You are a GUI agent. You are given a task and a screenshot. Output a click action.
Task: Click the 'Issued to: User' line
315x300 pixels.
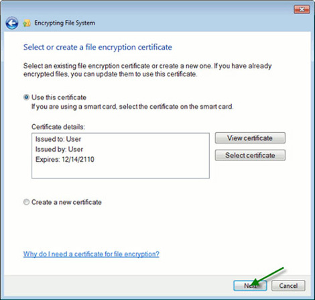(x=58, y=139)
